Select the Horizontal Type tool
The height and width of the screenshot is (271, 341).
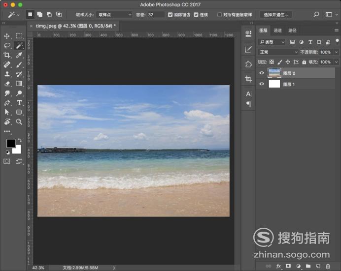19,103
